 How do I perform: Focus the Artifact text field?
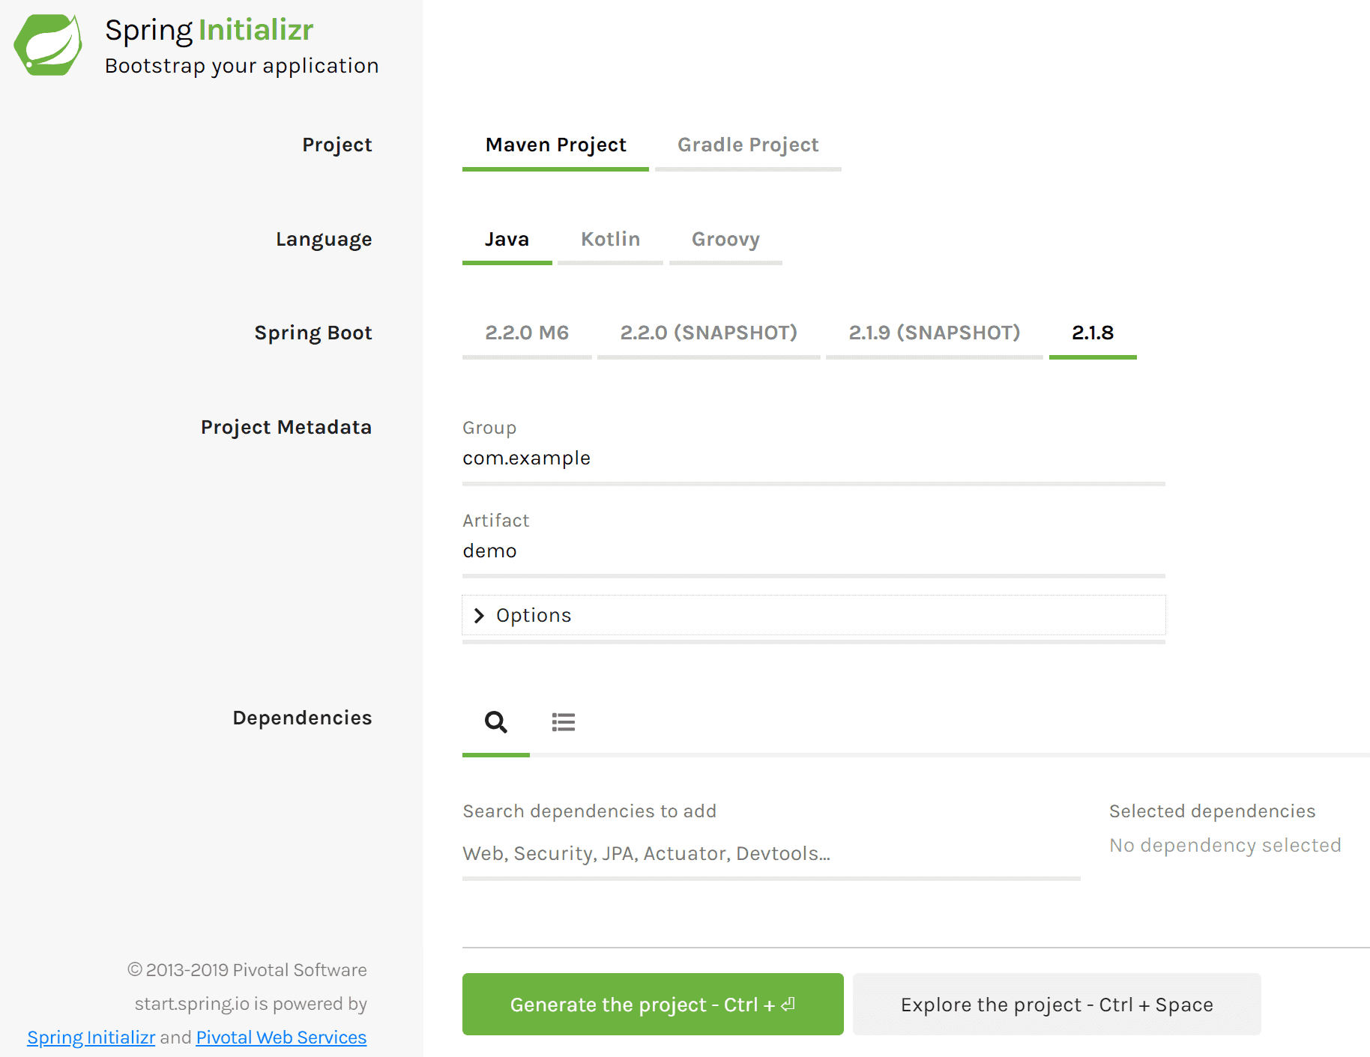[x=813, y=551]
